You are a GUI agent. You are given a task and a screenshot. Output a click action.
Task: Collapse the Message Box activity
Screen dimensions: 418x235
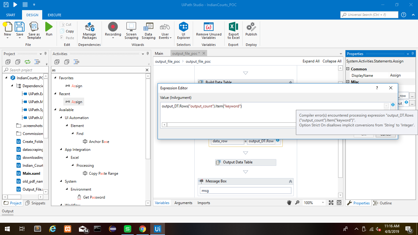290,181
